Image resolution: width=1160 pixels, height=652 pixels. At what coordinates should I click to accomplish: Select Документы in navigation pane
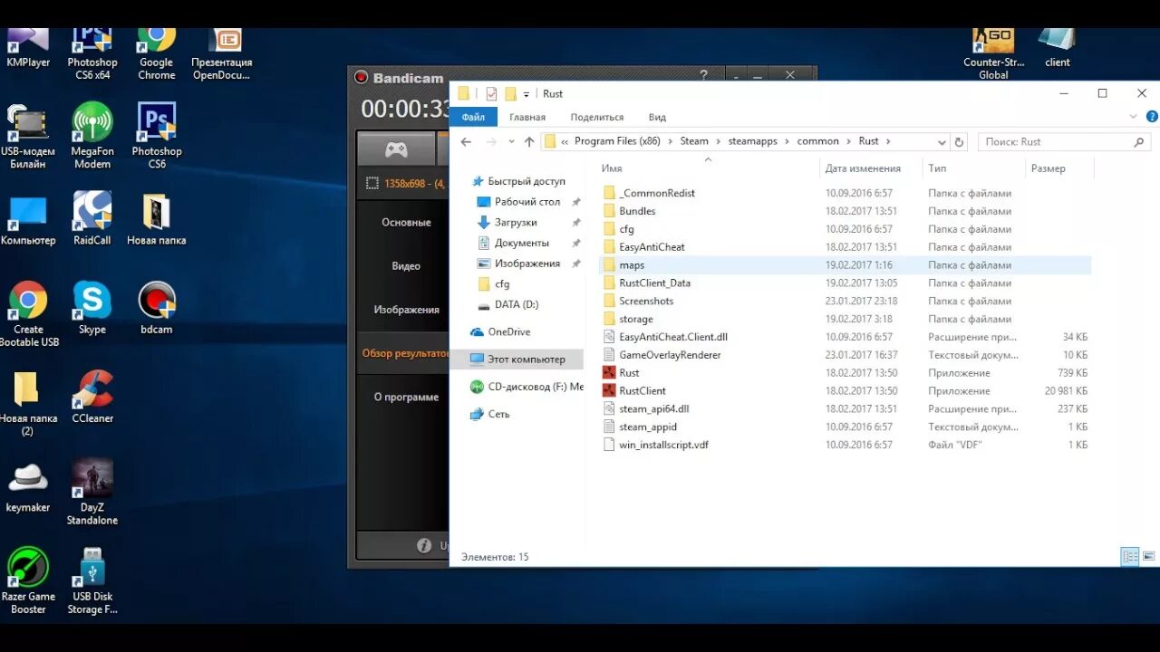point(521,244)
